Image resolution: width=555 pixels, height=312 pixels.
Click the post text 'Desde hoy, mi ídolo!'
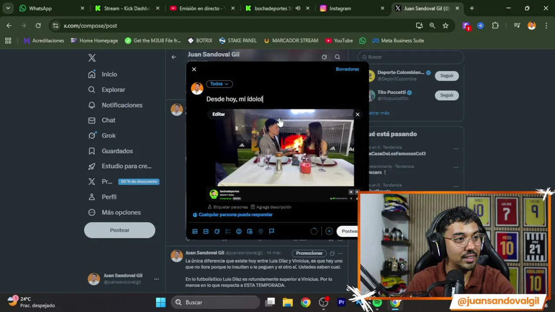point(235,99)
